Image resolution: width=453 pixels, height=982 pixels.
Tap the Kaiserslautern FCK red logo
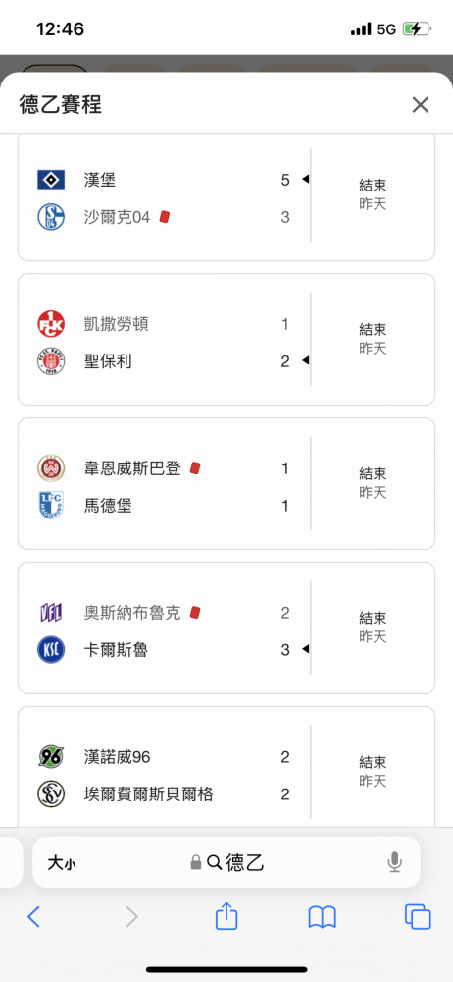[51, 324]
